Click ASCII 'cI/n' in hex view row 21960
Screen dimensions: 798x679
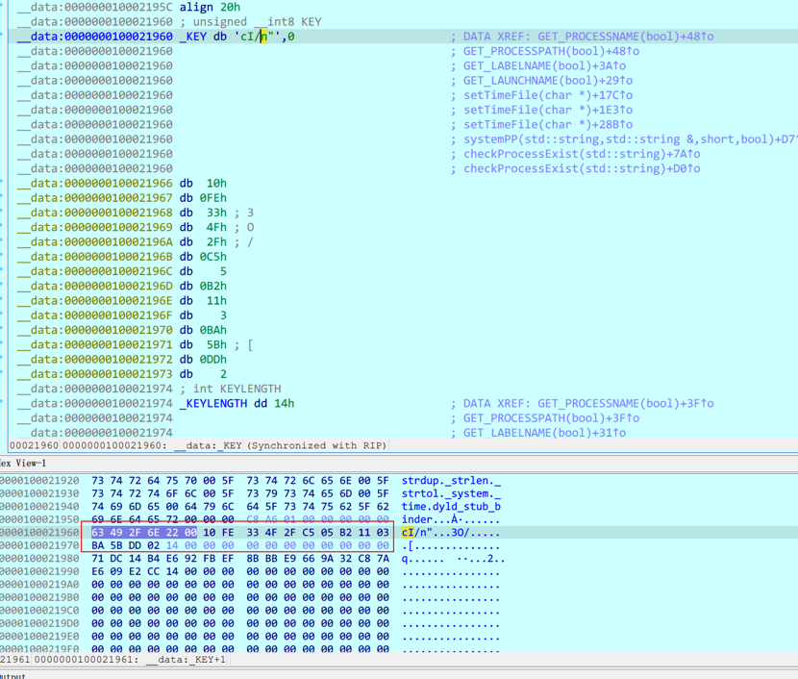(x=413, y=533)
